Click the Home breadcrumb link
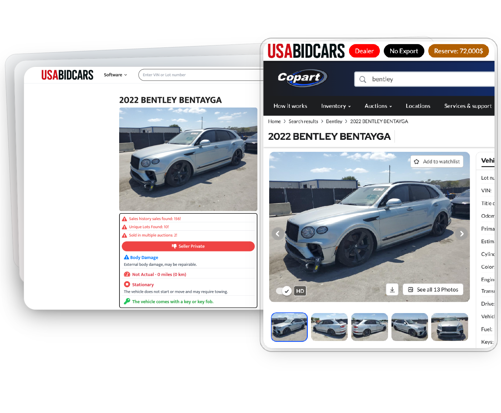 [x=274, y=121]
